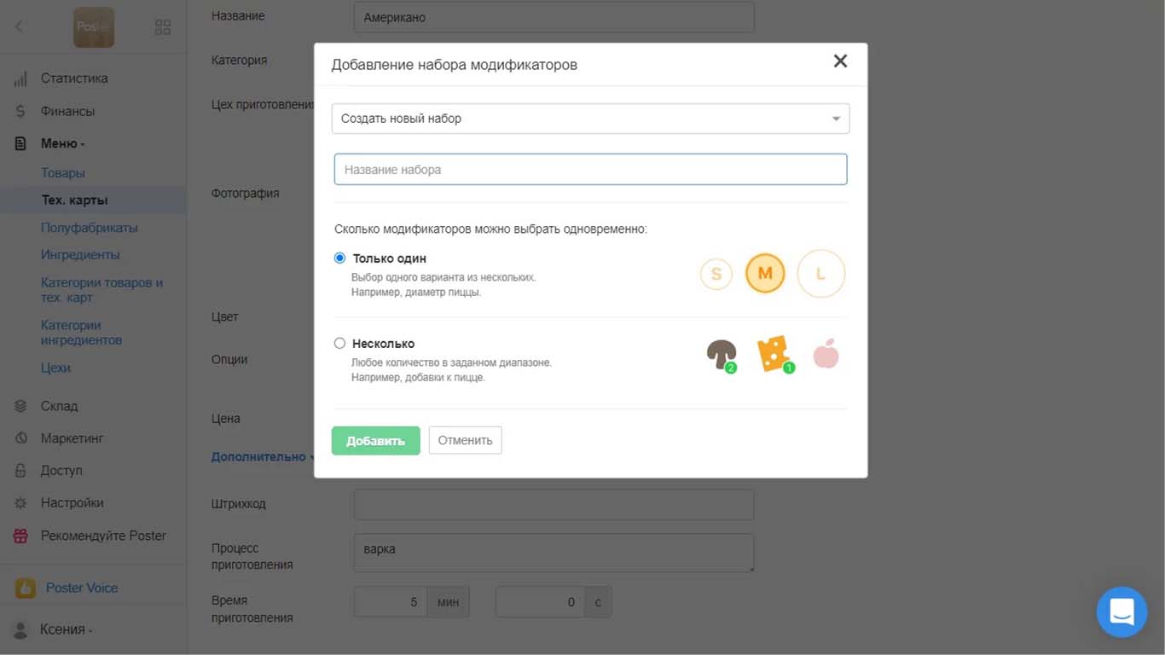Open Цехи submenu item
The height and width of the screenshot is (655, 1165).
(55, 368)
